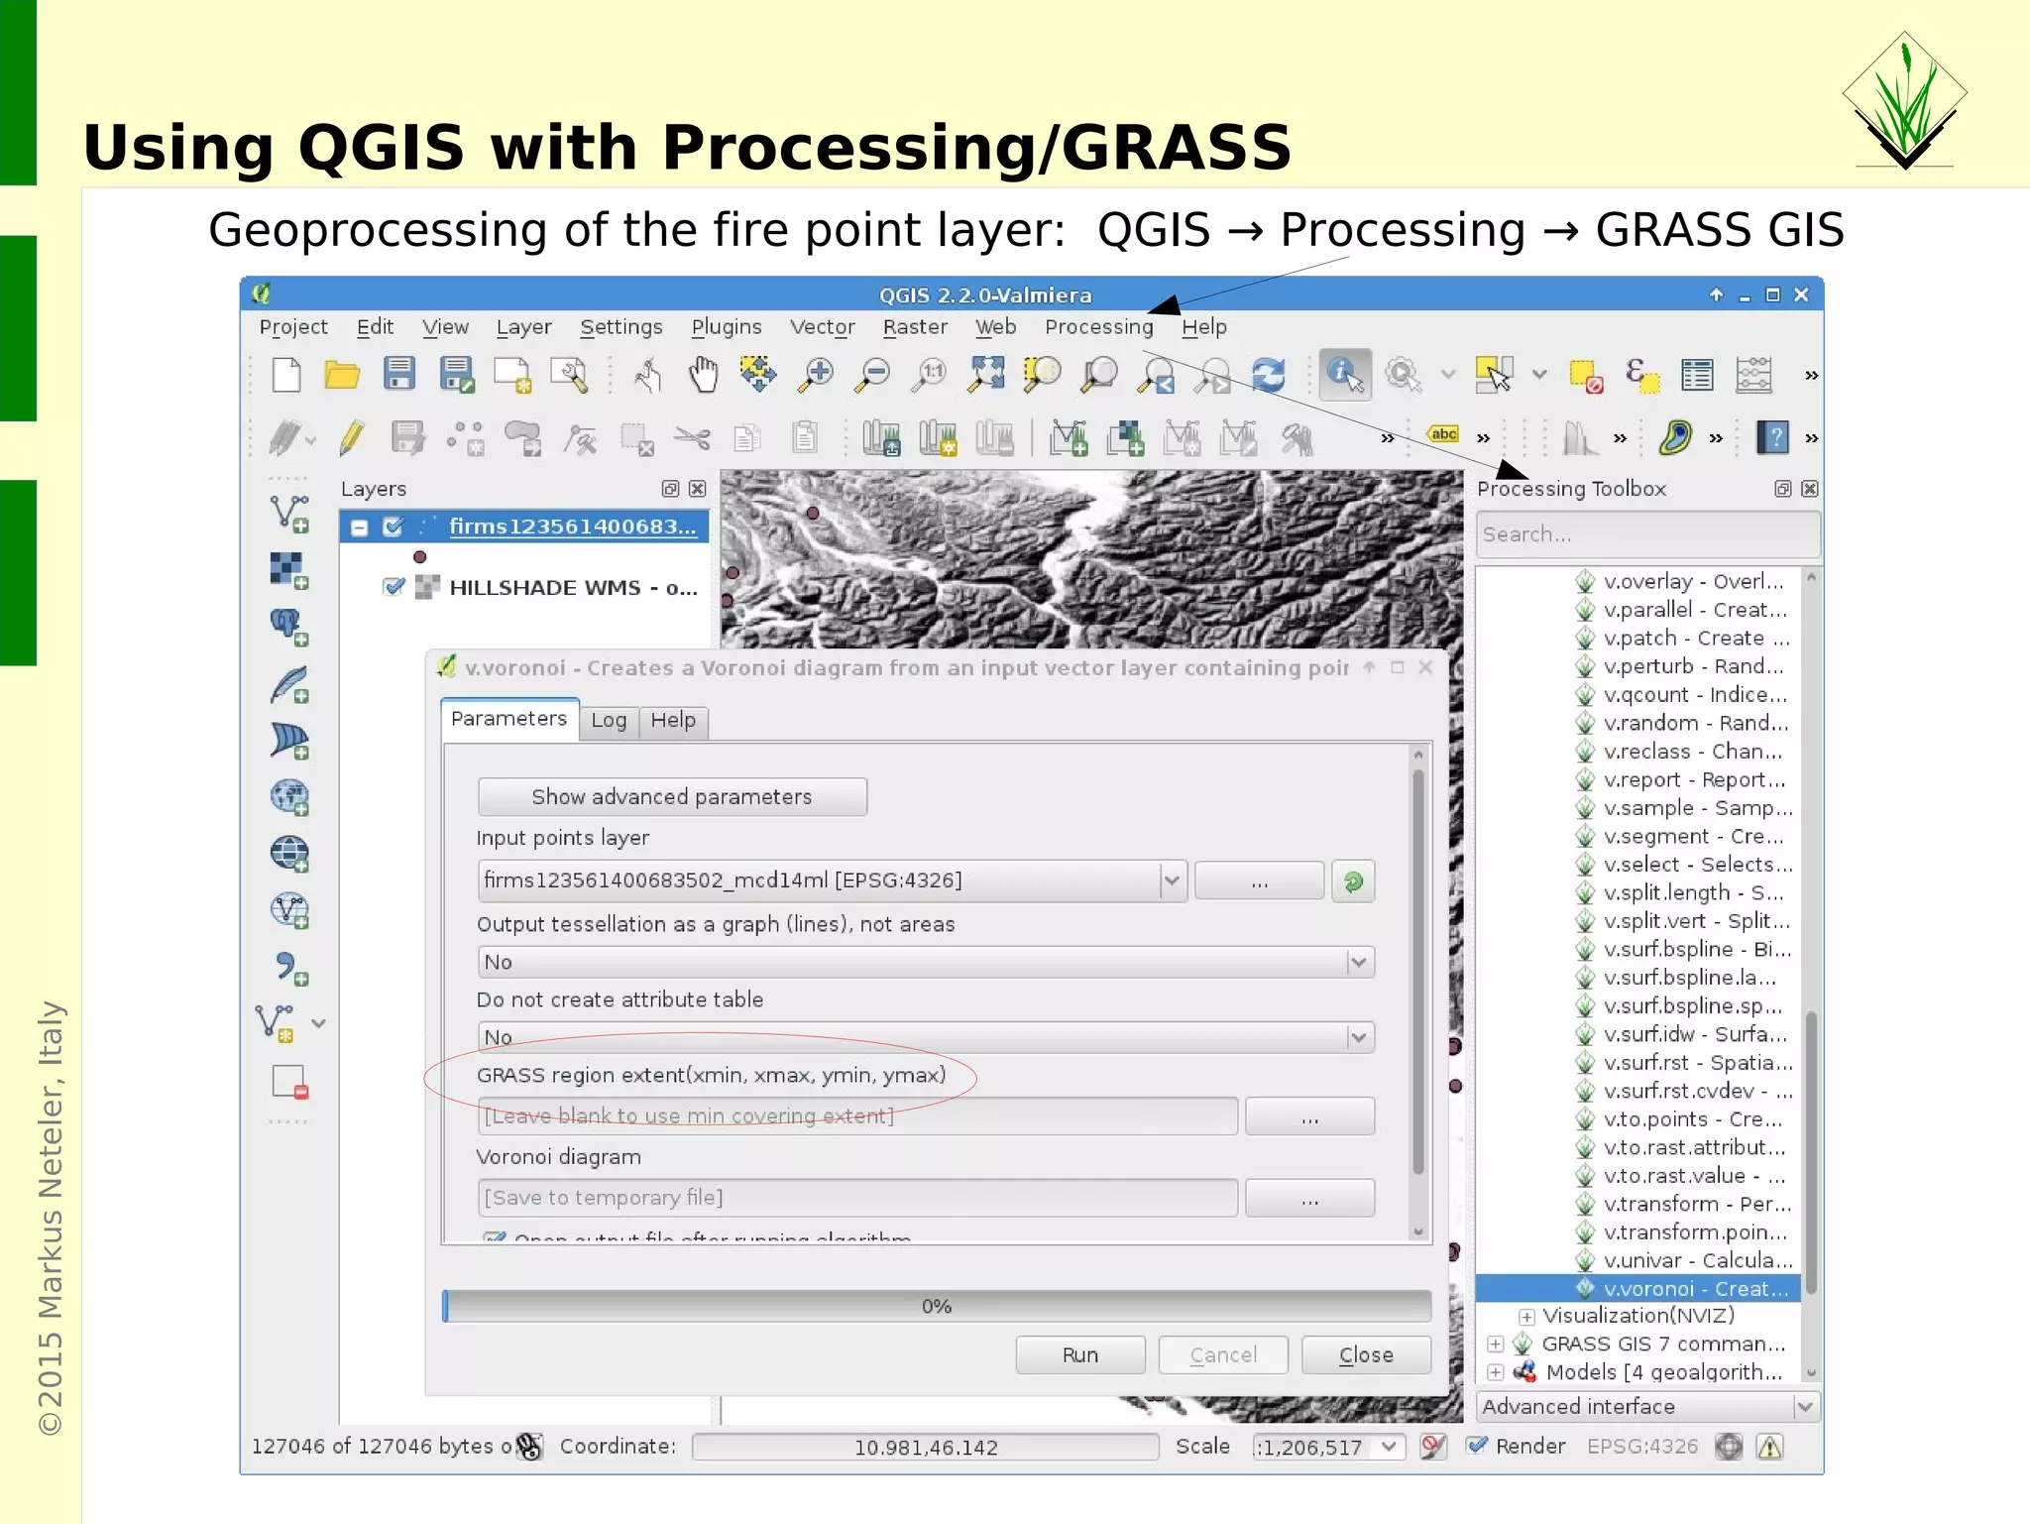Click the Save Project floppy icon

(x=399, y=375)
